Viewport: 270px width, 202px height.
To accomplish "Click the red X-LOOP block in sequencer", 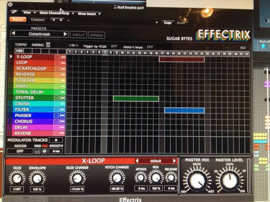I will click(x=182, y=59).
